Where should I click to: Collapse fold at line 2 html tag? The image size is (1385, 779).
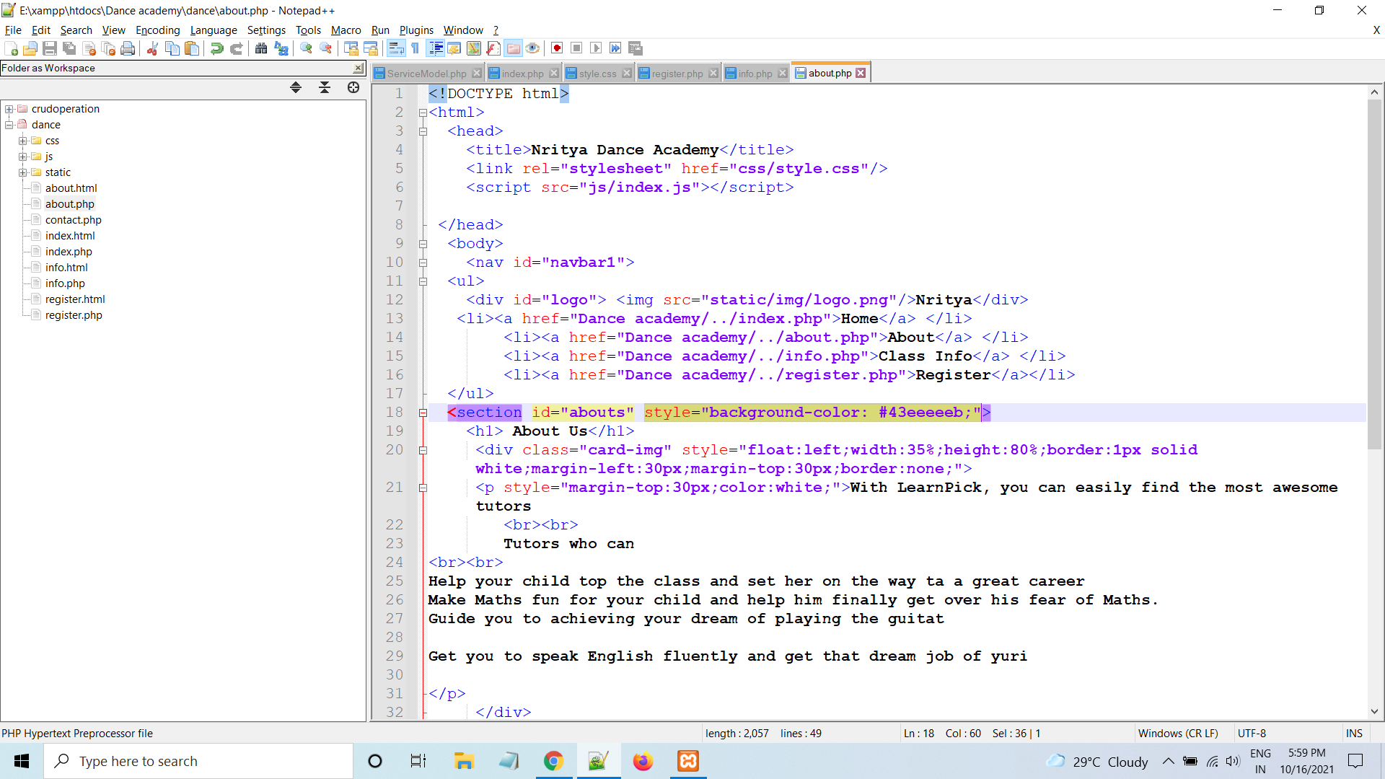click(423, 113)
